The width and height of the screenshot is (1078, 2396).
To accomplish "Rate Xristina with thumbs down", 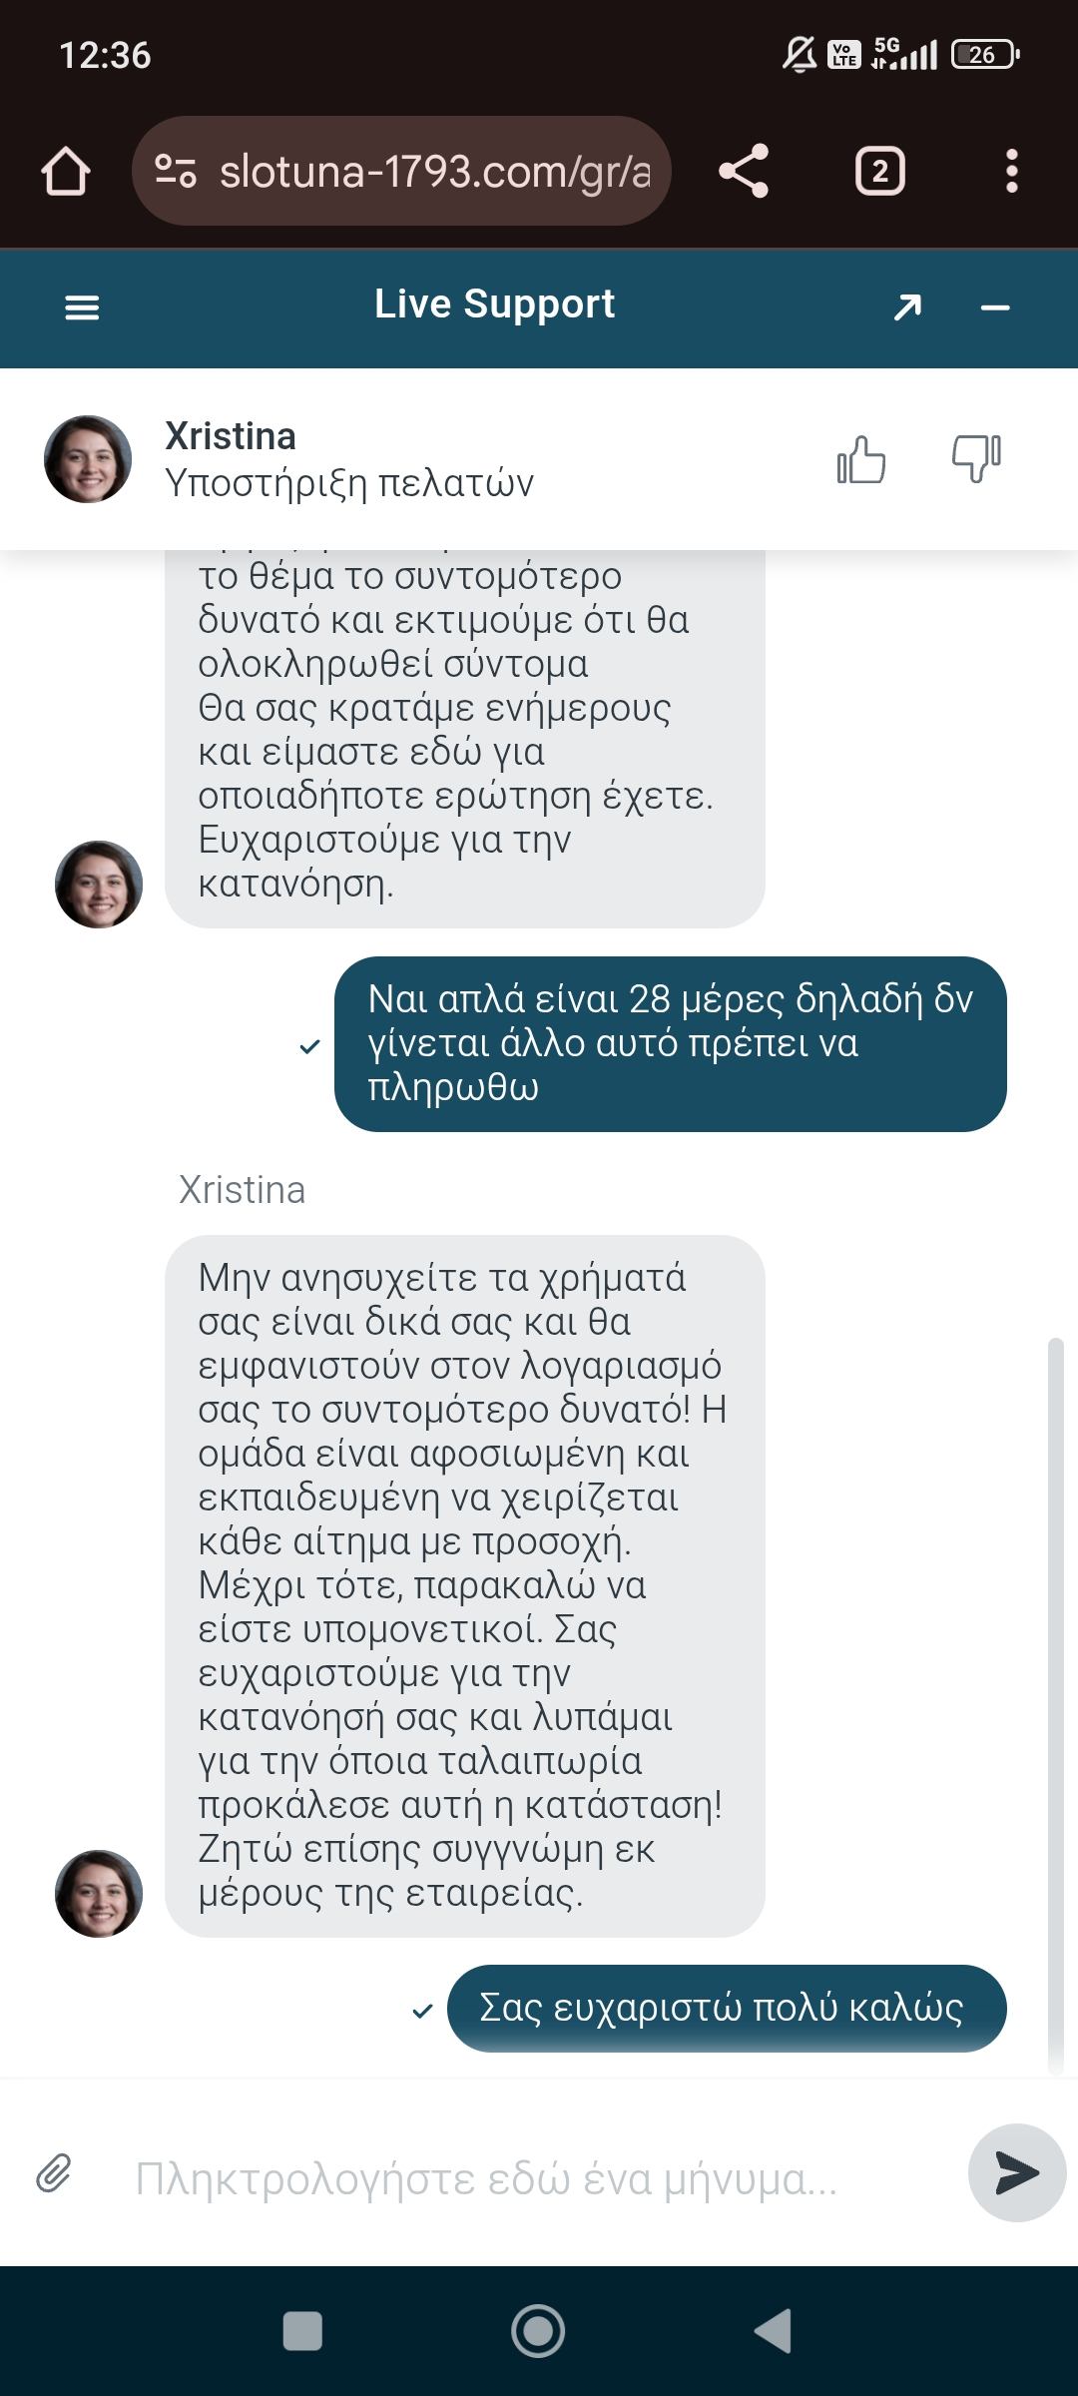I will click(975, 460).
